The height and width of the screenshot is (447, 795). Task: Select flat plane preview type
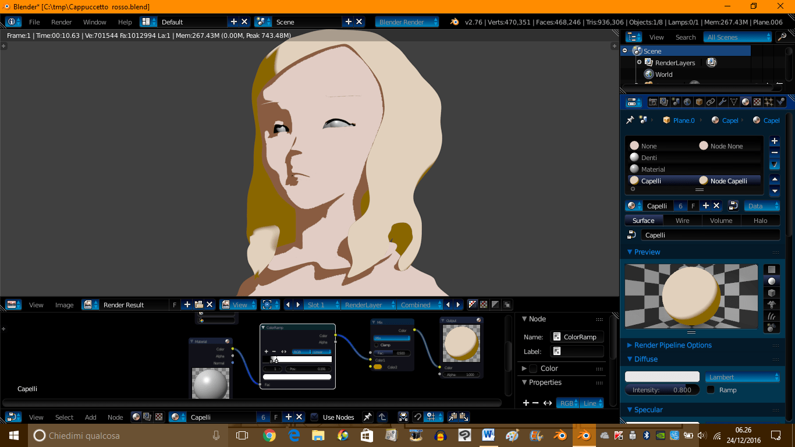pyautogui.click(x=772, y=269)
